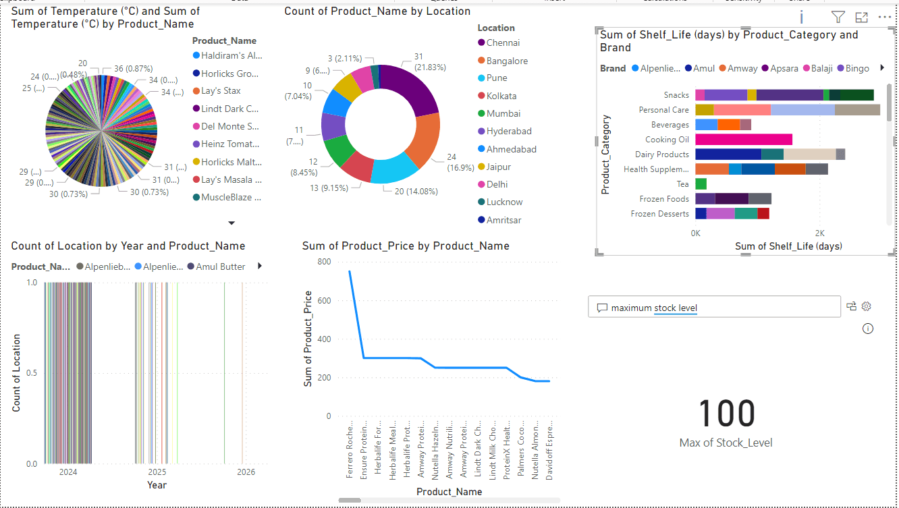Click the purple Chennai donut slice labeled 31

click(x=414, y=91)
